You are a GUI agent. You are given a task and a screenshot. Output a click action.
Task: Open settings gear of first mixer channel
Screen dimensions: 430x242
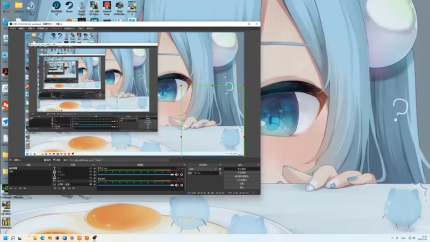[182, 174]
